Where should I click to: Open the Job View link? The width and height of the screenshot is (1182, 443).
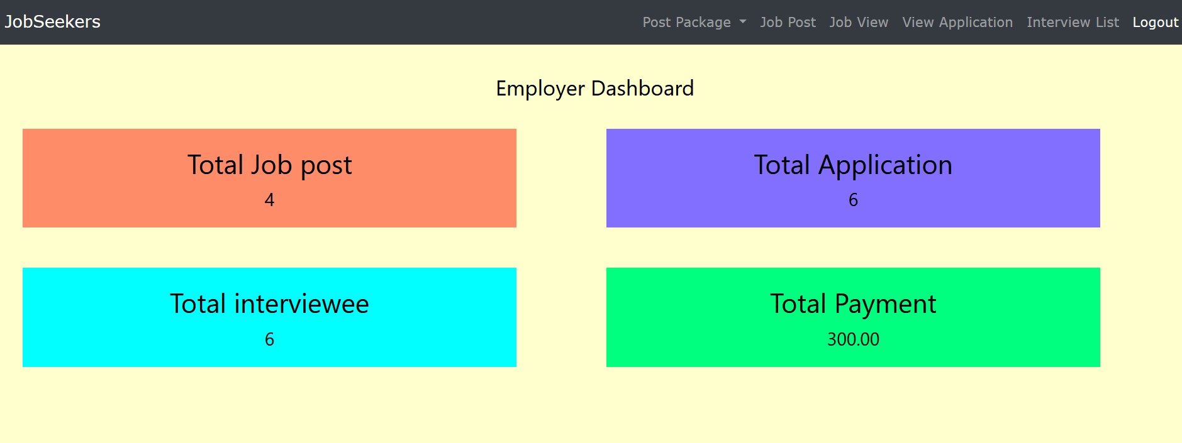pos(859,22)
